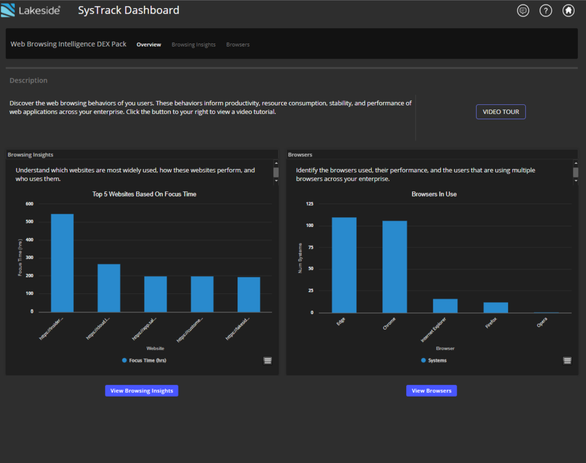This screenshot has width=586, height=463.
Task: Click the 'Firefox' axis label
Action: [x=491, y=323]
